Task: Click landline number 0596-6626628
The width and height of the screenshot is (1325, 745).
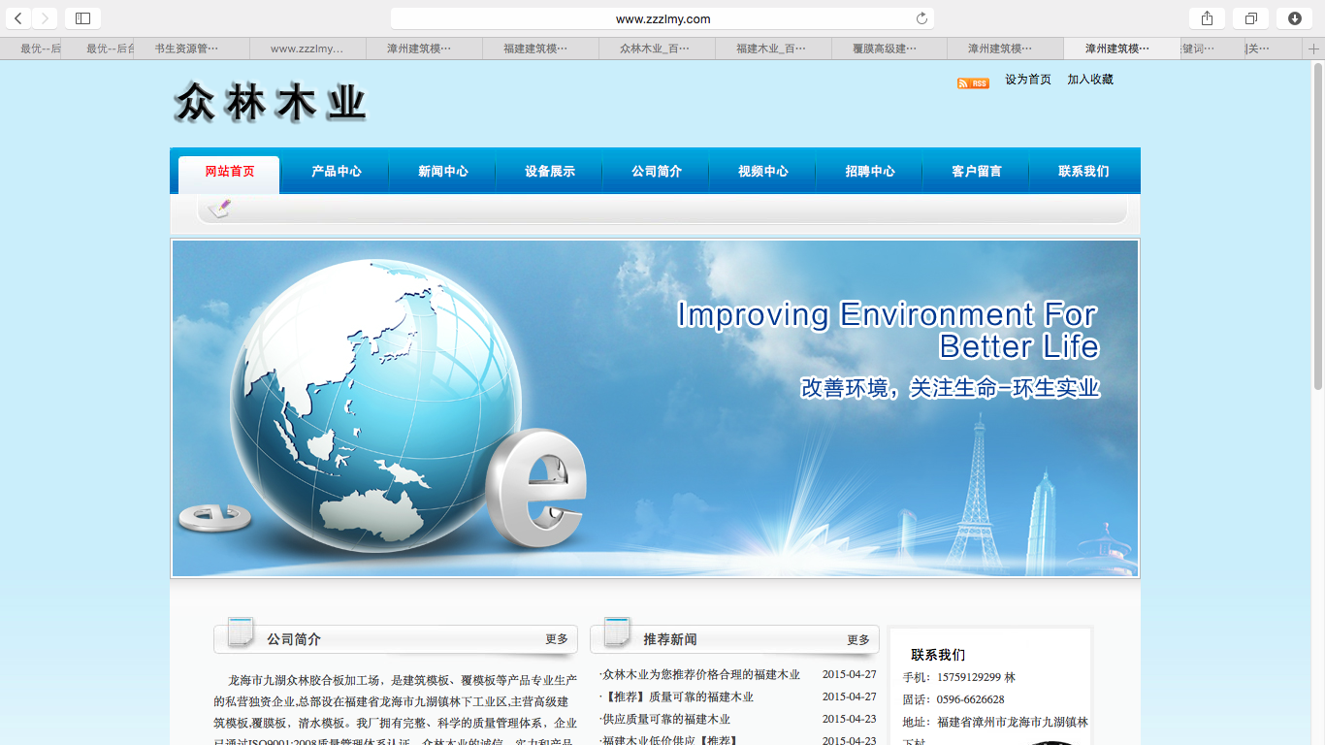Action: 970,699
